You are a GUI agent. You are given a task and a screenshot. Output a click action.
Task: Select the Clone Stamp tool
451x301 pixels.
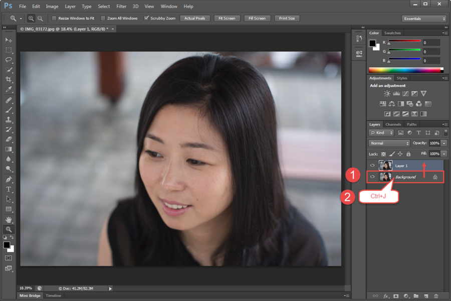pos(9,120)
